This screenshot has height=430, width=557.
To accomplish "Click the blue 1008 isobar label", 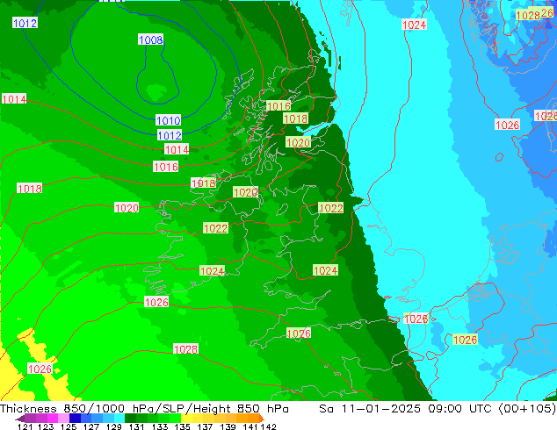I will 150,39.
